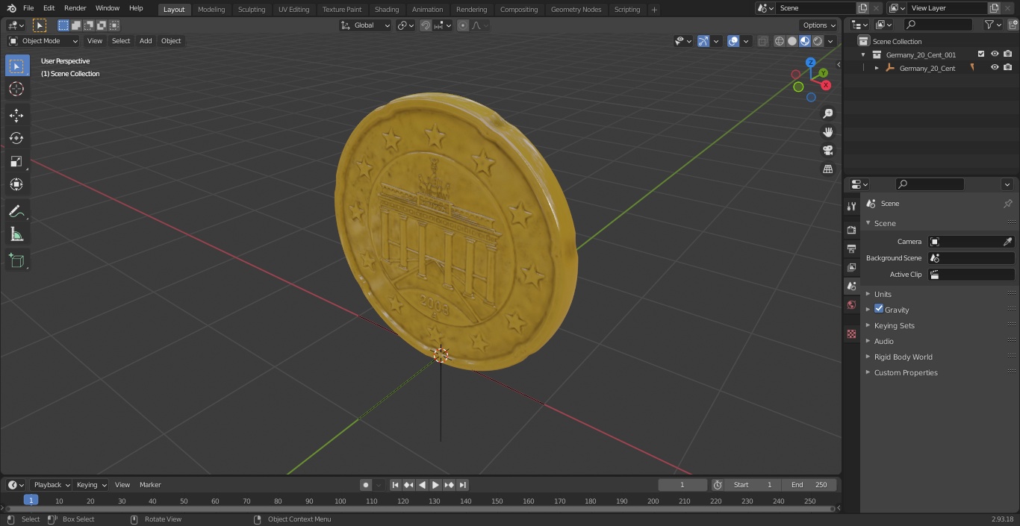Expand Germany_20_Cent object in outliner
This screenshot has width=1020, height=526.
[x=877, y=68]
